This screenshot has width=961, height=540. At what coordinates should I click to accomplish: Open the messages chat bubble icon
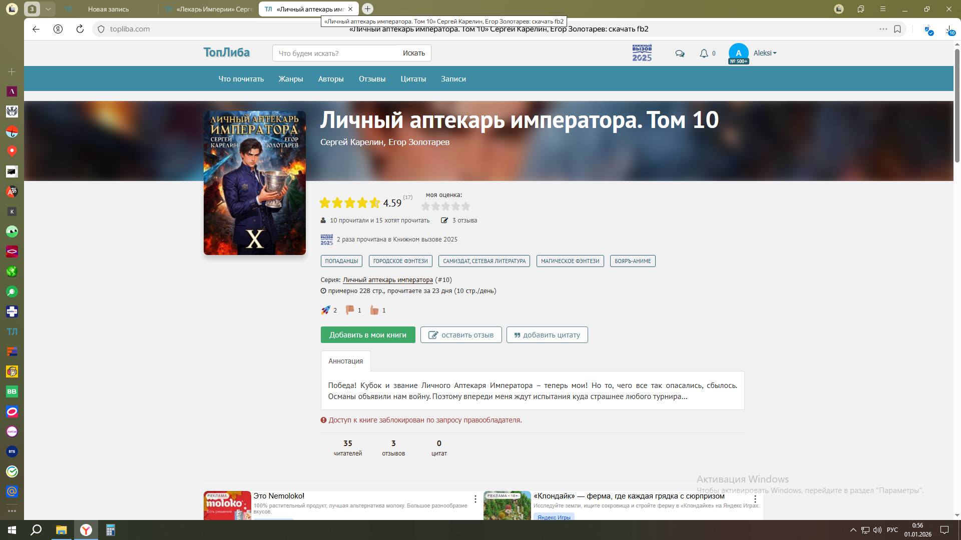point(679,53)
